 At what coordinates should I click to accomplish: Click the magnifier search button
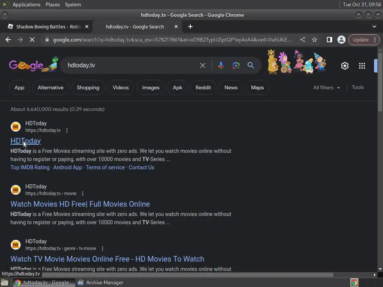pos(251,65)
